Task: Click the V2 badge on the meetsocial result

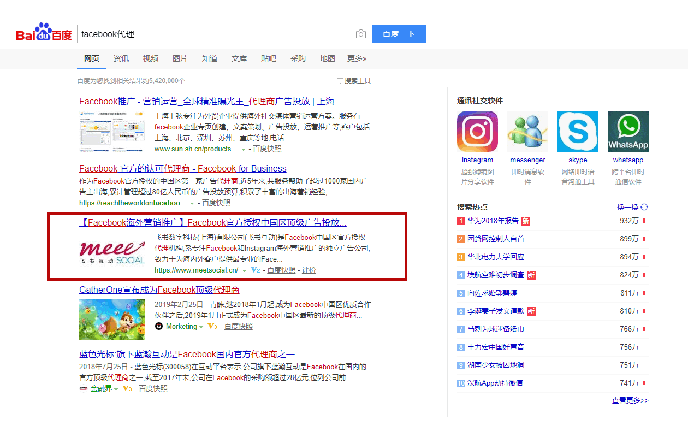Action: coord(256,270)
